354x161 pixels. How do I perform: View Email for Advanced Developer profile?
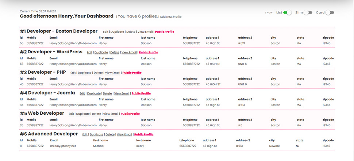point(124,134)
